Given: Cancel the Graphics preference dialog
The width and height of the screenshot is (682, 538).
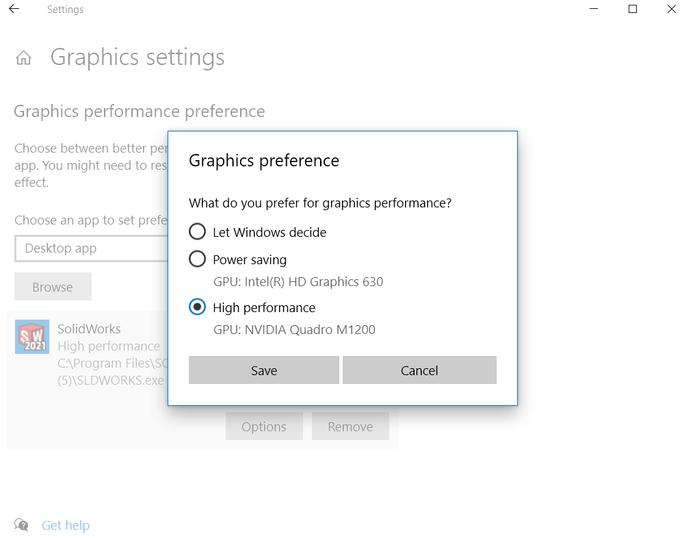Looking at the screenshot, I should pos(419,370).
